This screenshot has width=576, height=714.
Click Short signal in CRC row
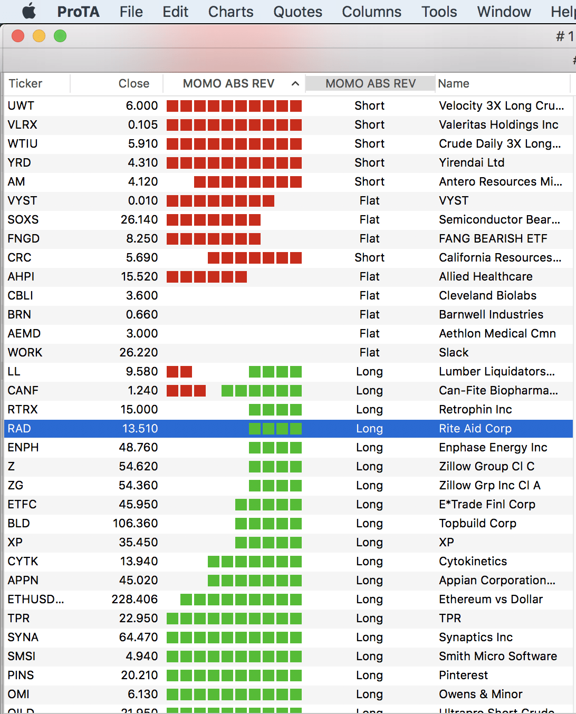tap(369, 257)
